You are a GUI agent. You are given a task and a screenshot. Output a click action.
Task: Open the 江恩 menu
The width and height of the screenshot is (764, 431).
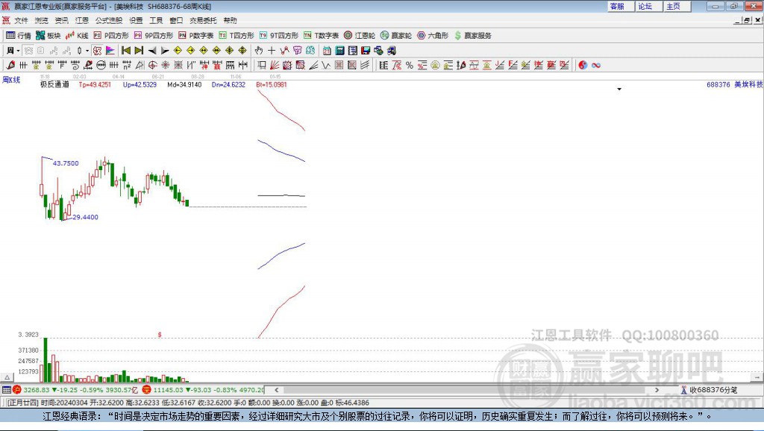click(82, 20)
